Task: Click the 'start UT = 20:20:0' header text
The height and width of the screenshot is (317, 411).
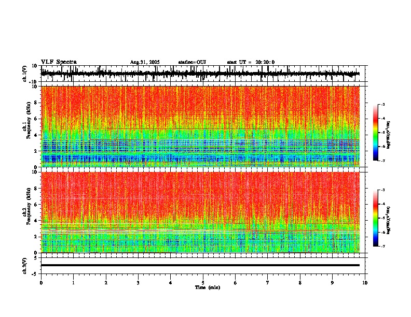Action: click(x=251, y=62)
